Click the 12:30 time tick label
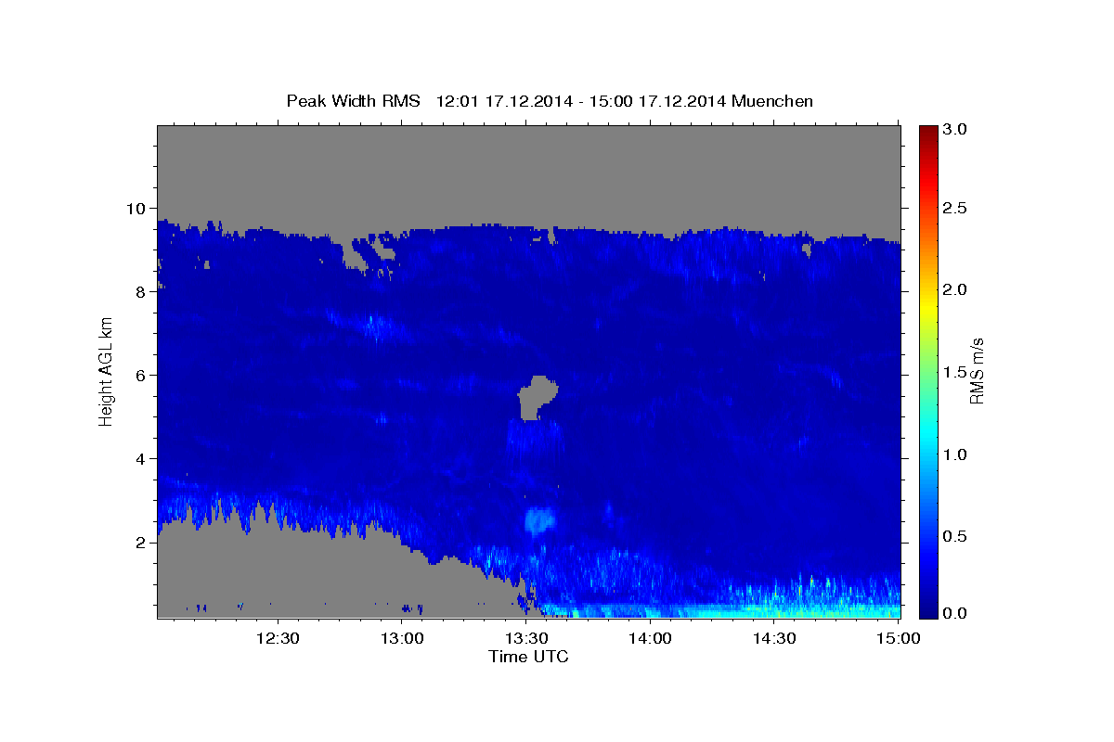This screenshot has height=742, width=1114. [x=278, y=638]
